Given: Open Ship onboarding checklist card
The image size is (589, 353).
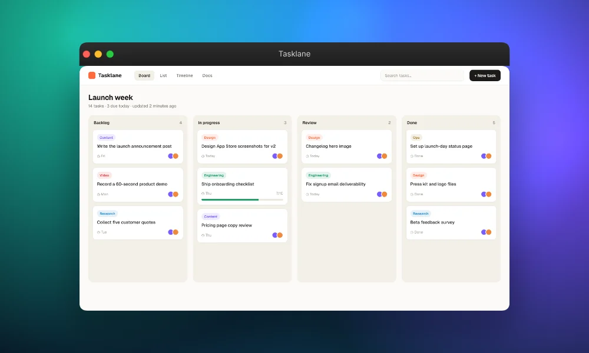Looking at the screenshot, I should point(242,186).
